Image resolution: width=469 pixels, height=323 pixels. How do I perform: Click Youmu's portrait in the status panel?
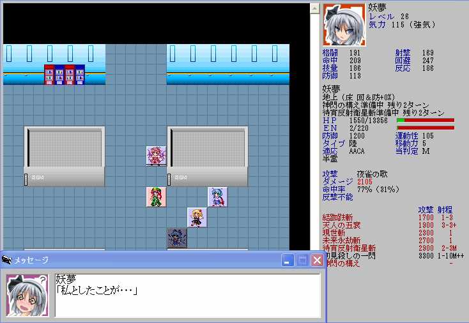pyautogui.click(x=344, y=25)
